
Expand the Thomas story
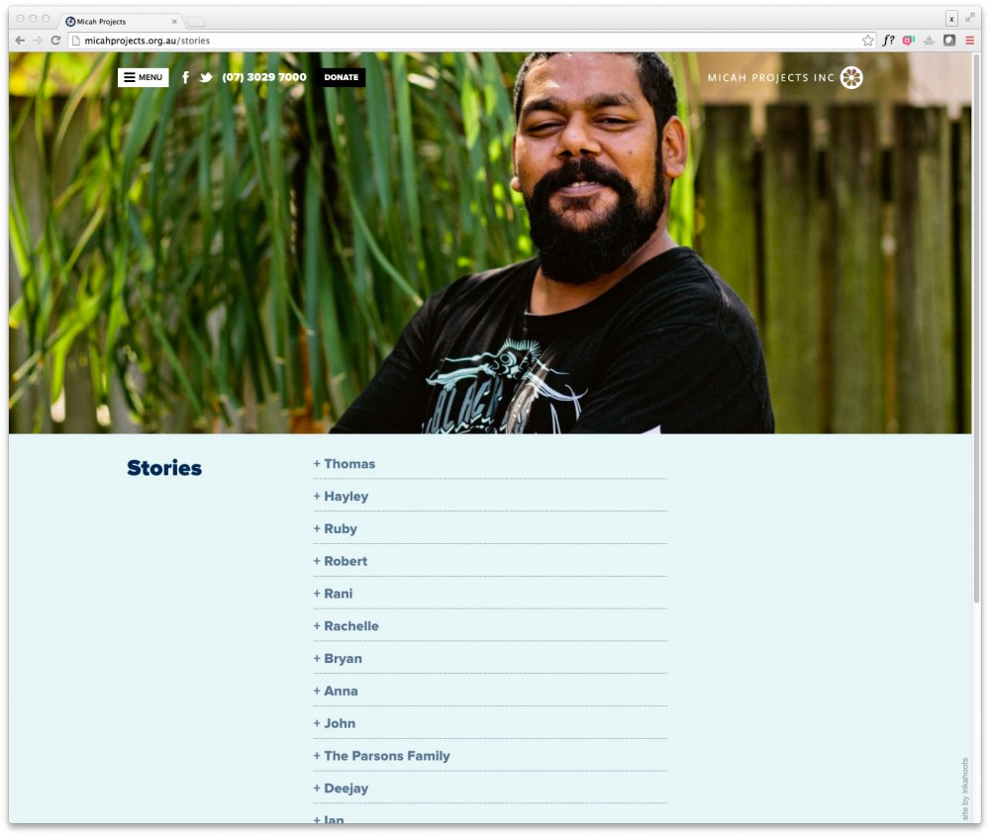[345, 464]
